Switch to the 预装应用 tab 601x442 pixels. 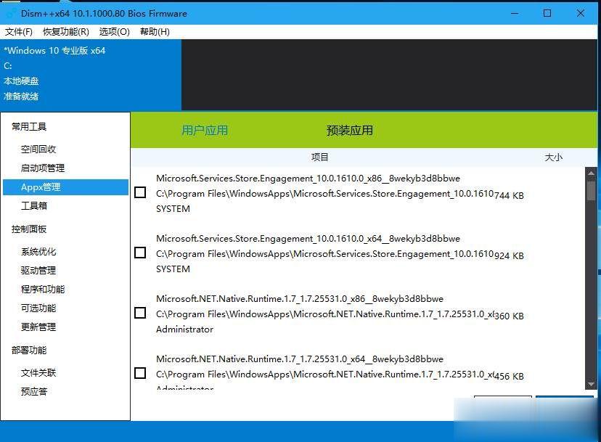[350, 131]
